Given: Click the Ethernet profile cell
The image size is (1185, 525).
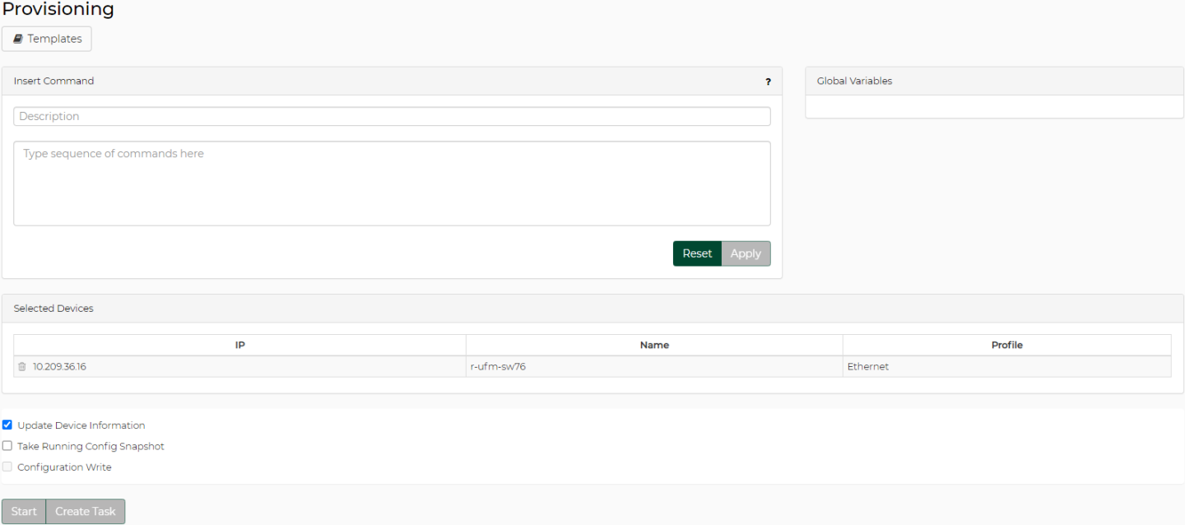Looking at the screenshot, I should click(x=868, y=367).
